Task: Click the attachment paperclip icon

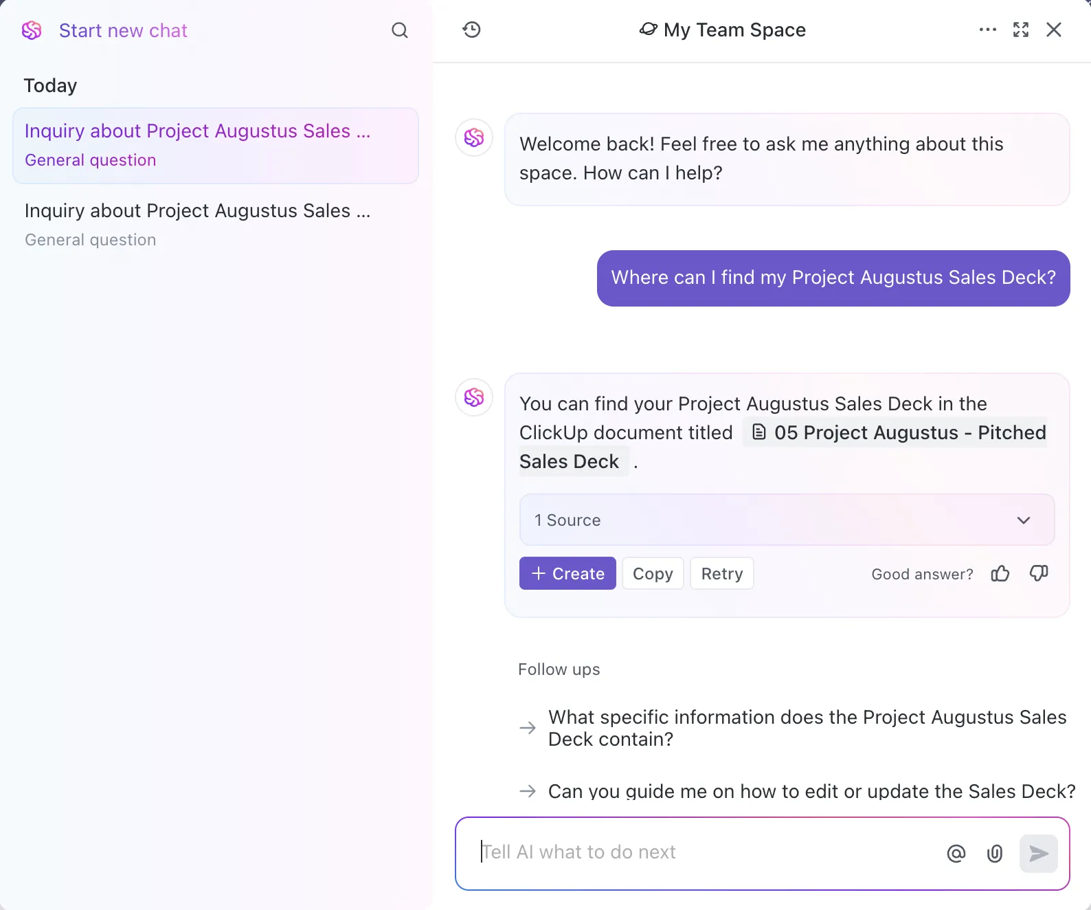Action: pos(995,853)
